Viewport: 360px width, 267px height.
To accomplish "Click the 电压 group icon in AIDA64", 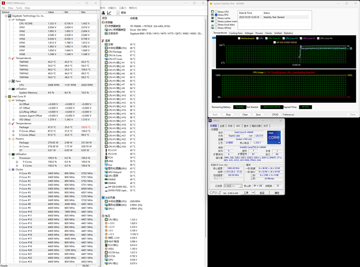I will point(103,216).
